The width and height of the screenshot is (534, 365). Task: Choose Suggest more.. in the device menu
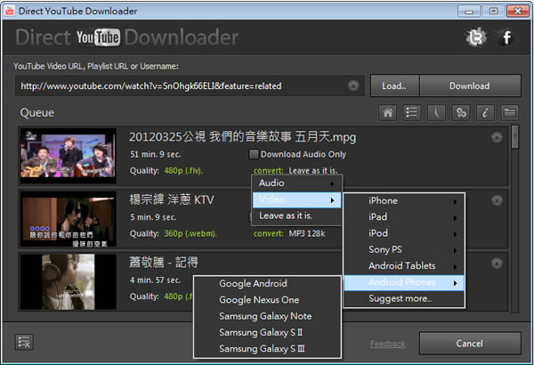coord(399,299)
